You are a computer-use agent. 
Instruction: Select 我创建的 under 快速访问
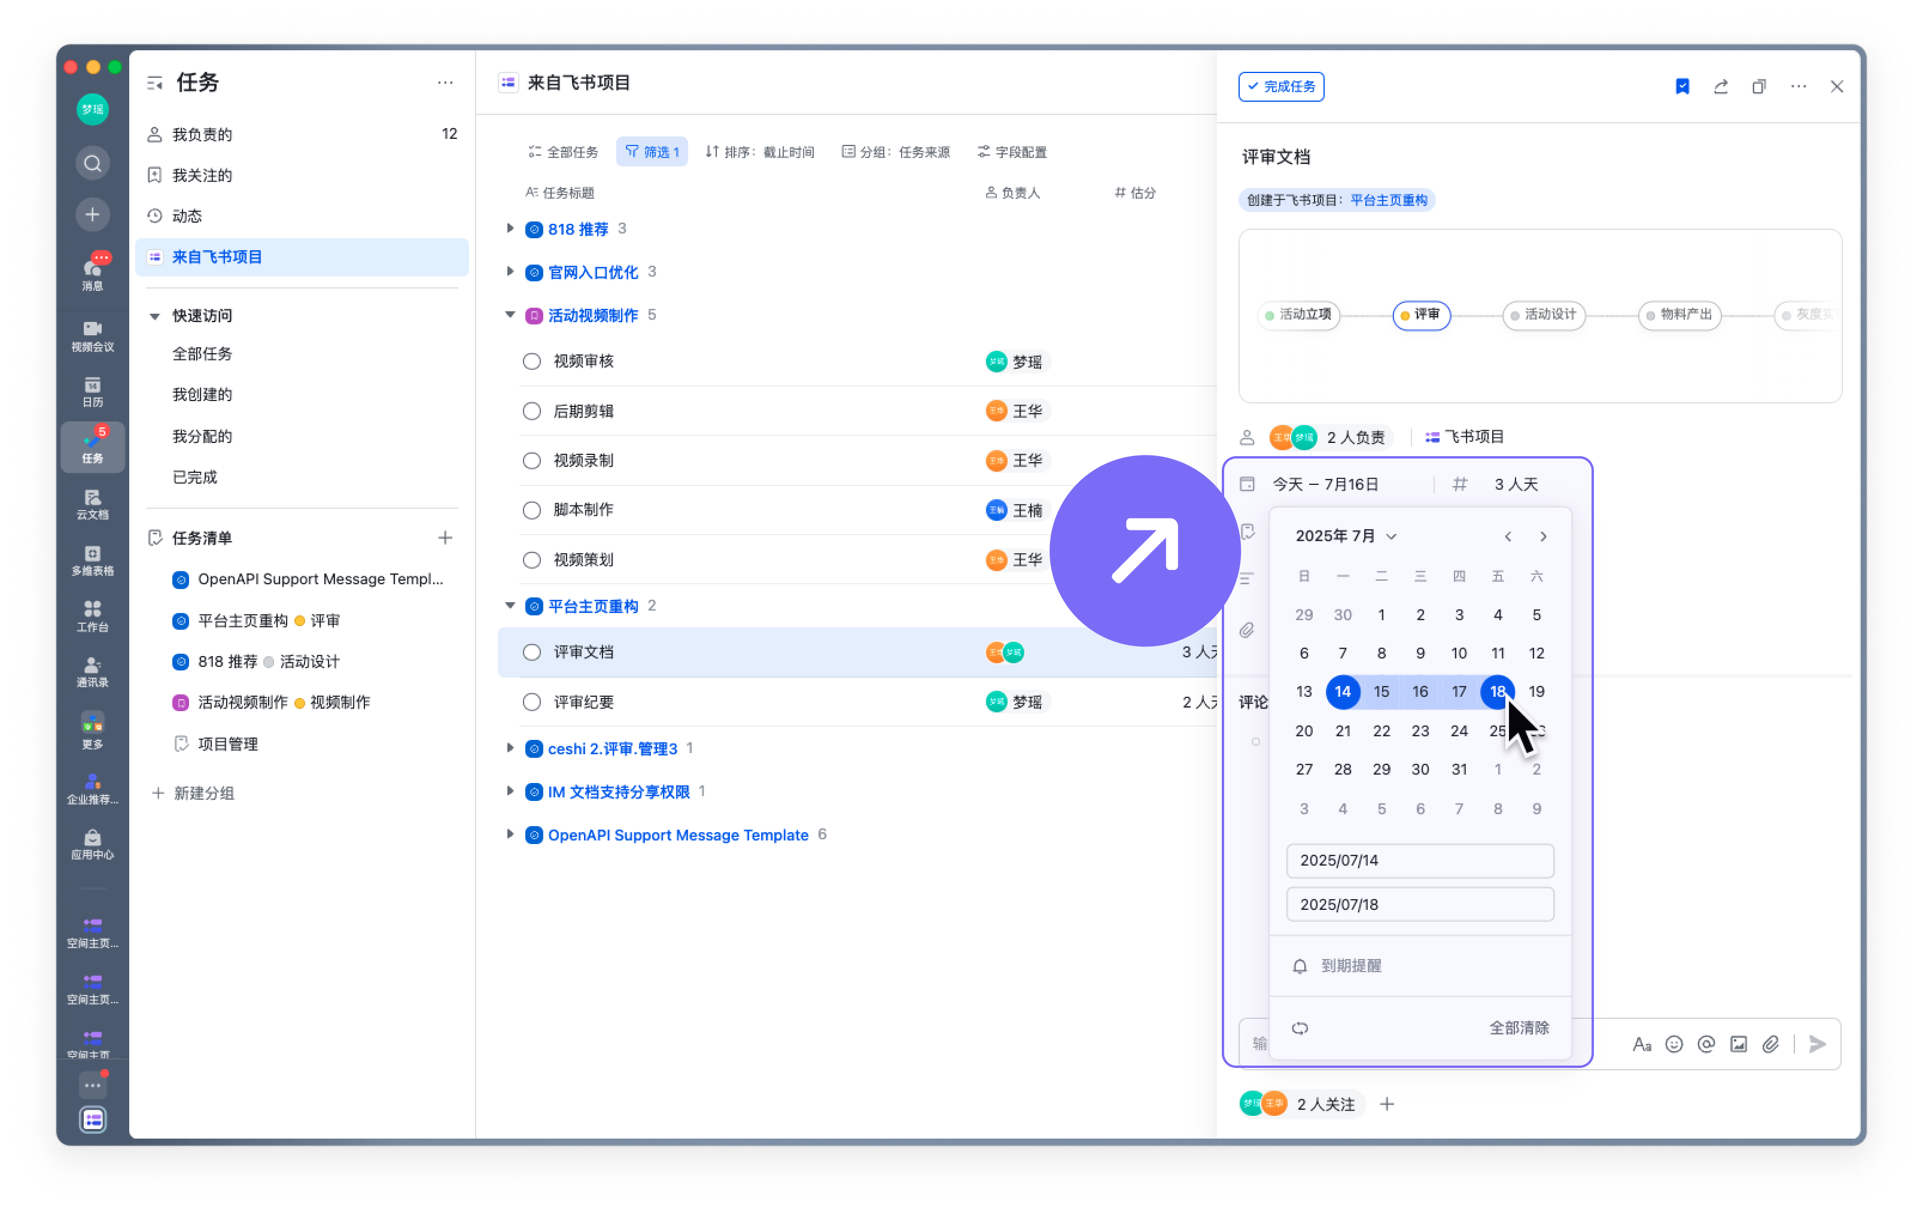pyautogui.click(x=202, y=394)
